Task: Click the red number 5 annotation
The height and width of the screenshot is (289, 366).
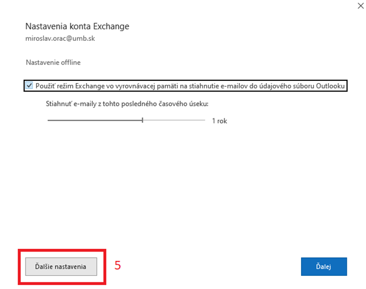Action: 117,265
